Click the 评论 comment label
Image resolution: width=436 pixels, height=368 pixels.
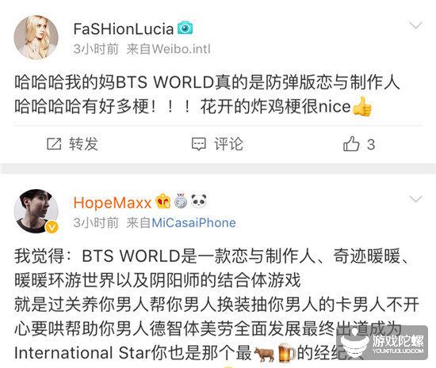pos(228,144)
